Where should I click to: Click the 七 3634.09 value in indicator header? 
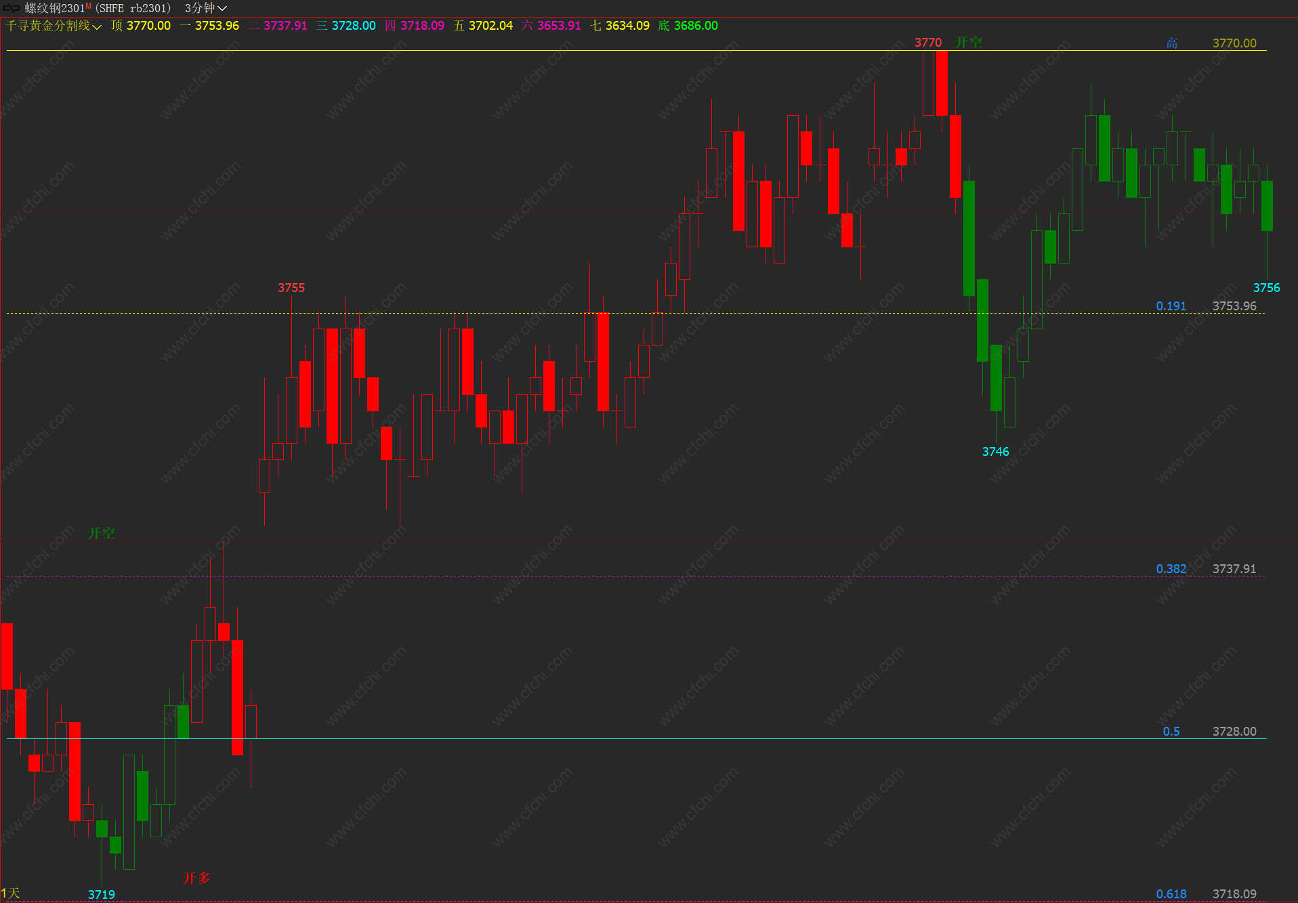[620, 26]
